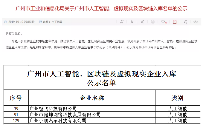Select the 广州小鹏汽车科技有限公司 row
Image resolution: width=206 pixels, height=128 pixels.
click(x=58, y=121)
